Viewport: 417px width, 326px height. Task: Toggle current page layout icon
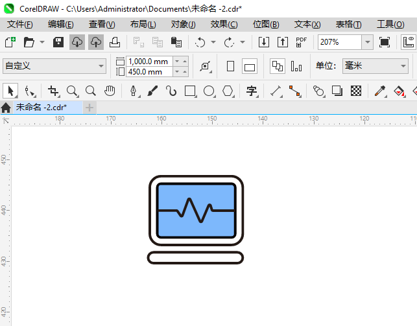tap(296, 66)
